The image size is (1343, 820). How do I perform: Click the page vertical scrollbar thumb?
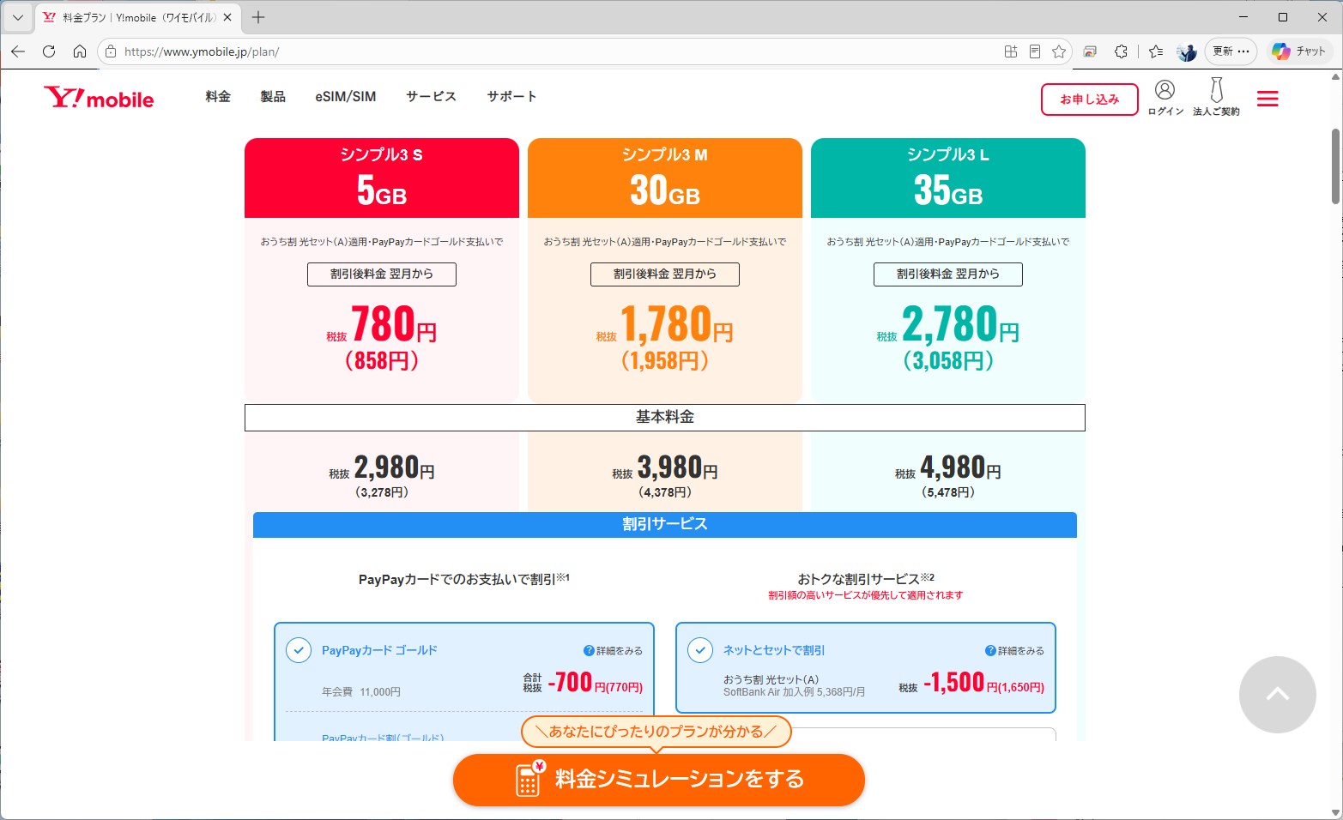[1335, 166]
